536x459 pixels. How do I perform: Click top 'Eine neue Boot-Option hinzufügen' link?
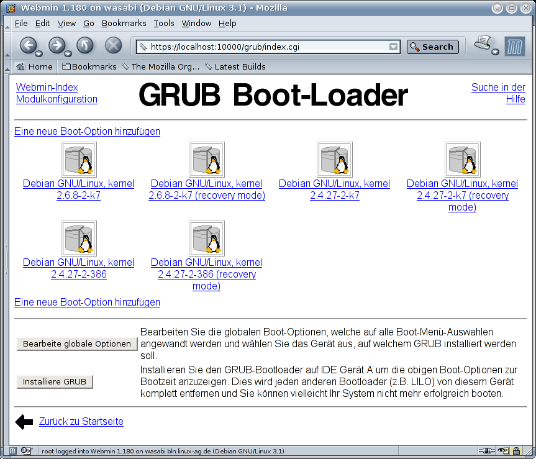(87, 131)
